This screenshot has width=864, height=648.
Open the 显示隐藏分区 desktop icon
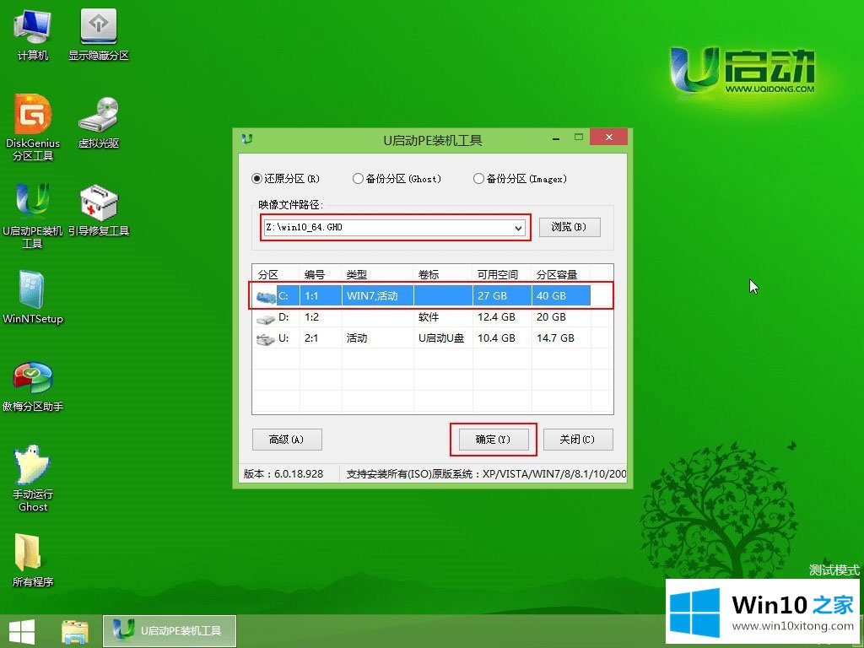coord(99,34)
